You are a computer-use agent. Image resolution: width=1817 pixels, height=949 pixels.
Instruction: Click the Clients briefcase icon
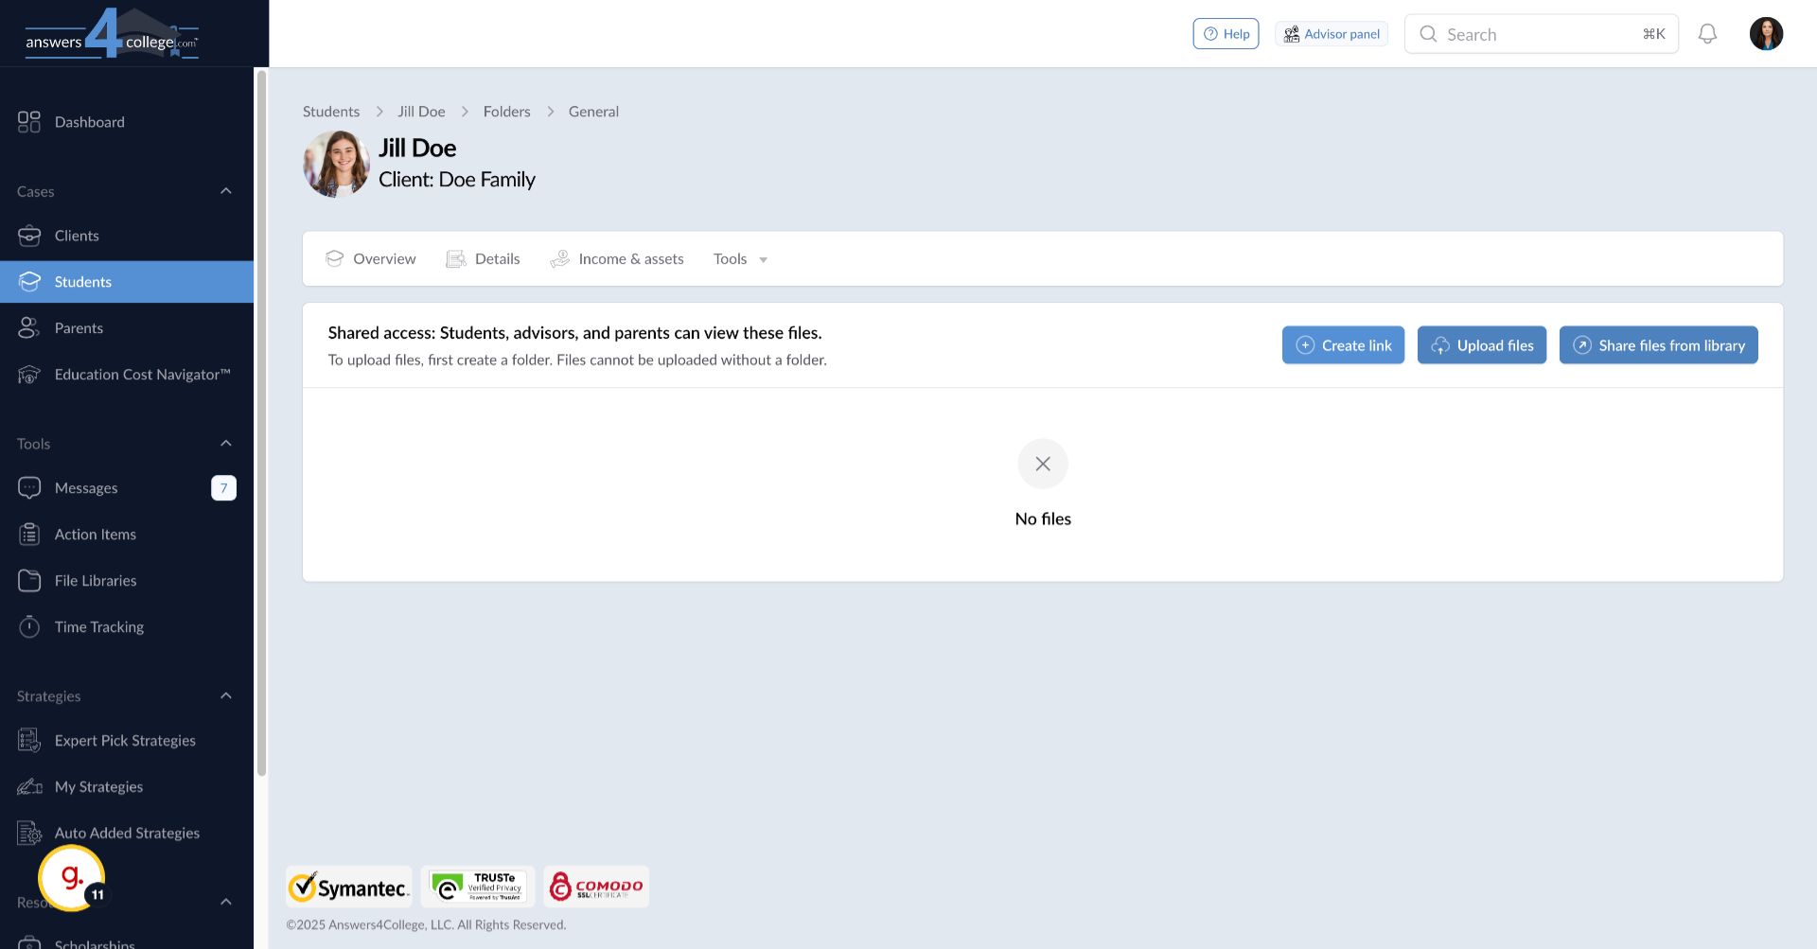29,236
